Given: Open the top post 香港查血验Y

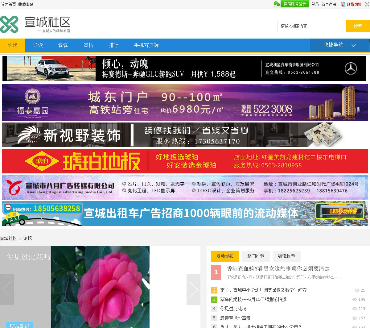Looking at the screenshot, I should coord(278,269).
